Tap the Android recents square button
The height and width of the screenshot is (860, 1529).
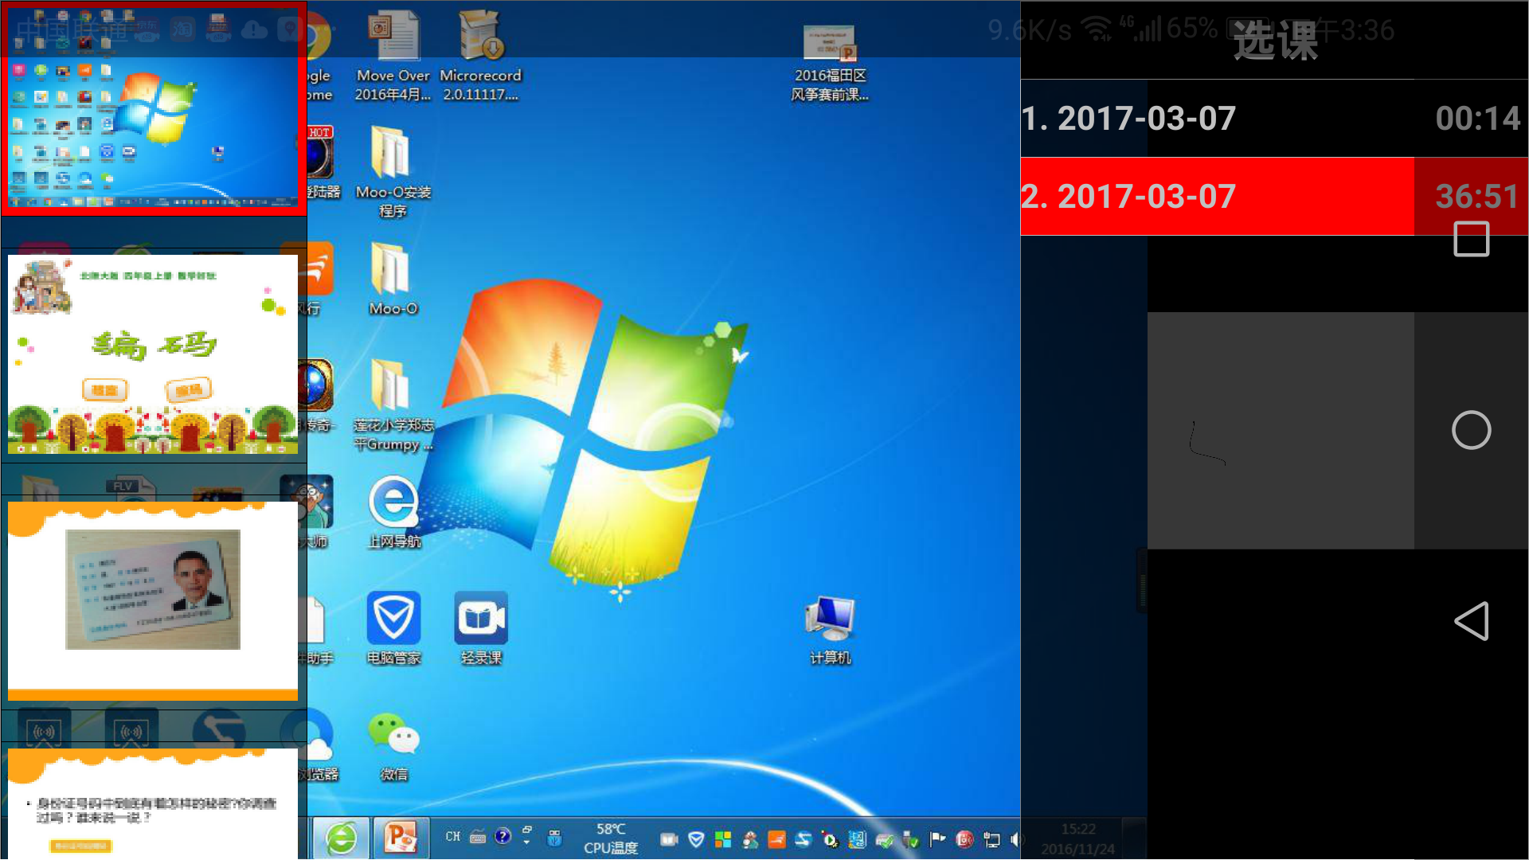tap(1471, 239)
